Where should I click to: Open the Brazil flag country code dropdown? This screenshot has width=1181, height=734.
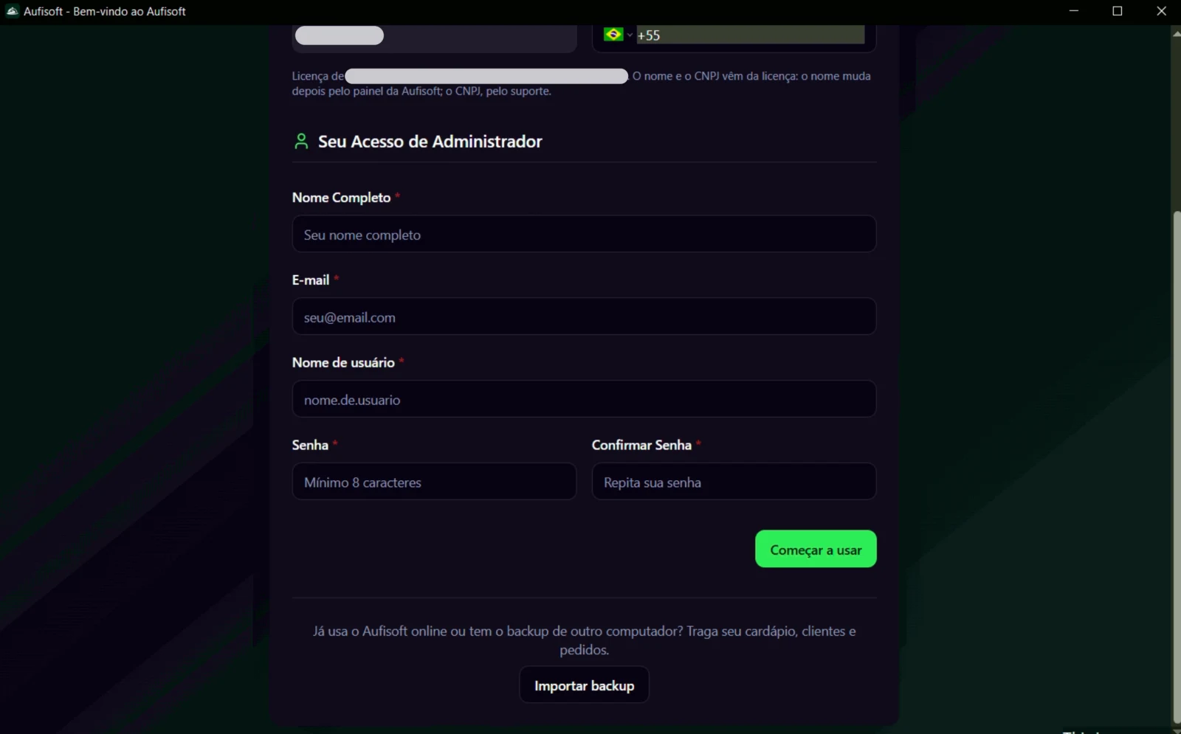pos(618,35)
